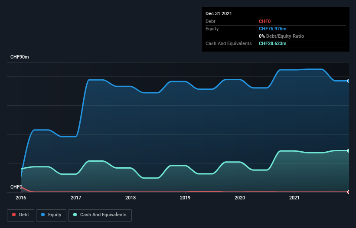Click the 2020 x-axis label
Image resolution: width=356 pixels, height=228 pixels.
(x=240, y=198)
